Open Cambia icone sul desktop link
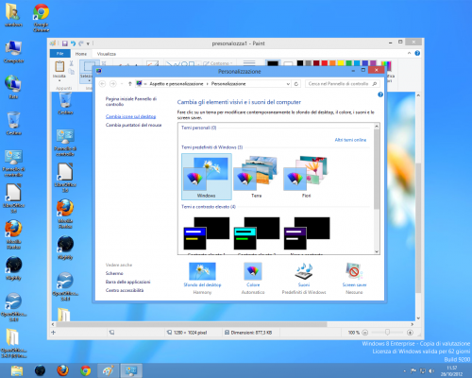The image size is (472, 378). click(x=130, y=116)
